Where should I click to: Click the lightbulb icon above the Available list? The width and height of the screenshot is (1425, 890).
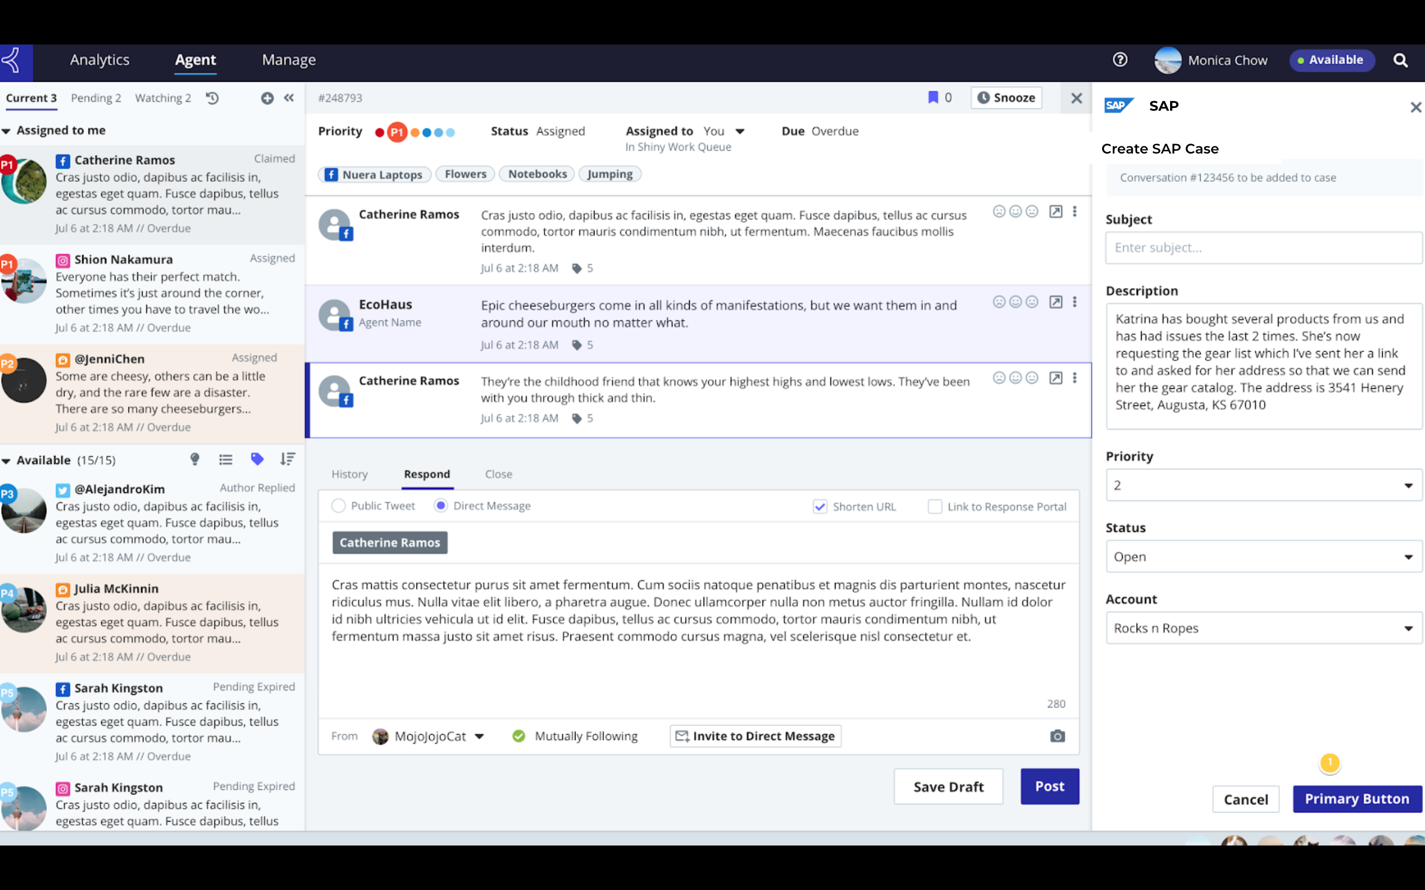(195, 459)
